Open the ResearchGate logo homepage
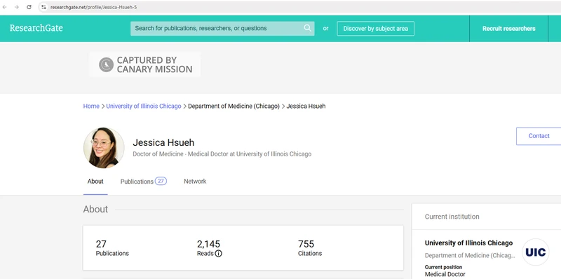Image resolution: width=561 pixels, height=279 pixels. click(x=36, y=28)
